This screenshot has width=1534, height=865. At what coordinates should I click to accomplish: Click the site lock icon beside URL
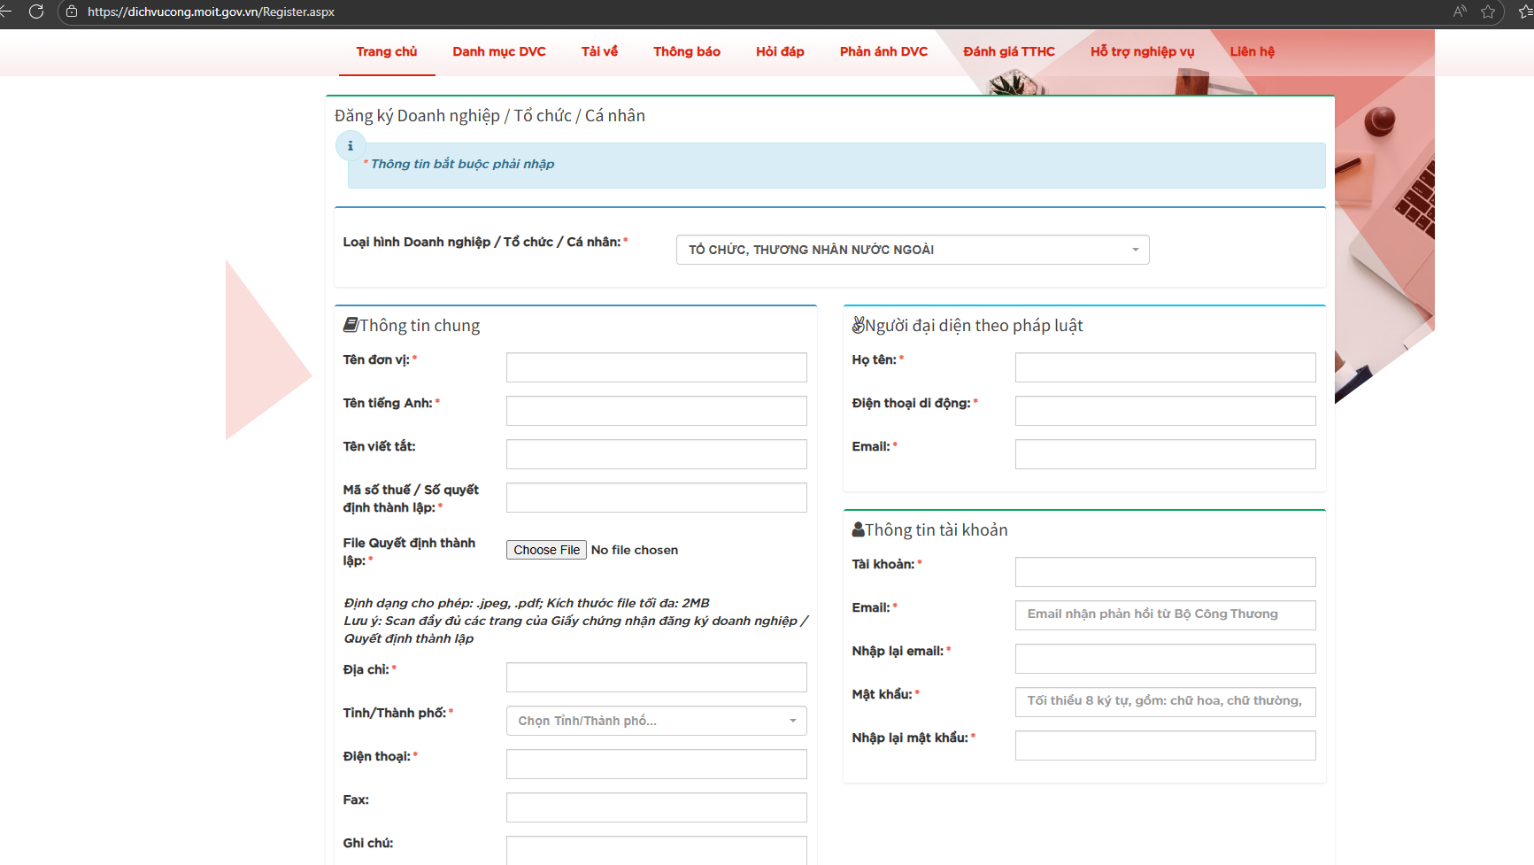pos(72,12)
